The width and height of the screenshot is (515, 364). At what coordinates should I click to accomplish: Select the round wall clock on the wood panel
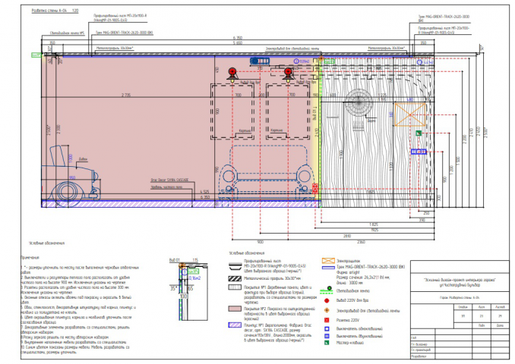[359, 102]
